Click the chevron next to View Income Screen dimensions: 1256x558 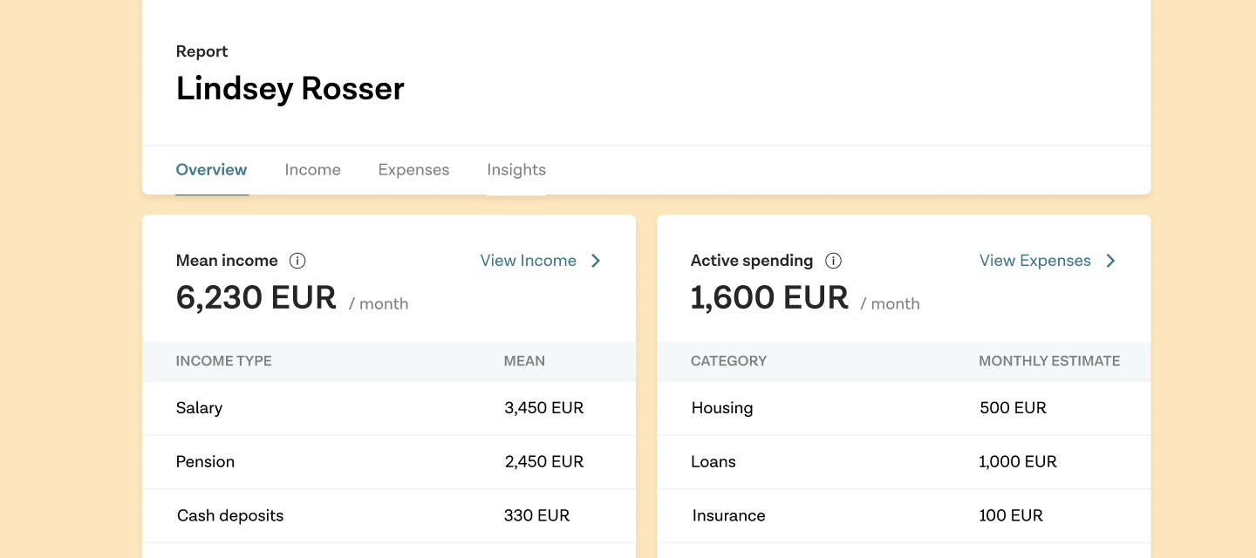pos(596,261)
